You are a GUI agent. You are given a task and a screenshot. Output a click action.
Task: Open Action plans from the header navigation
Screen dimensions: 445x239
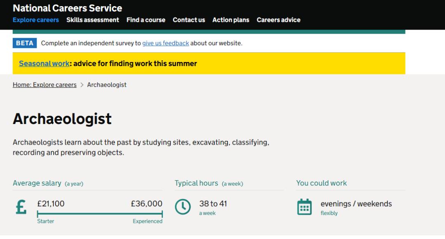pyautogui.click(x=231, y=20)
